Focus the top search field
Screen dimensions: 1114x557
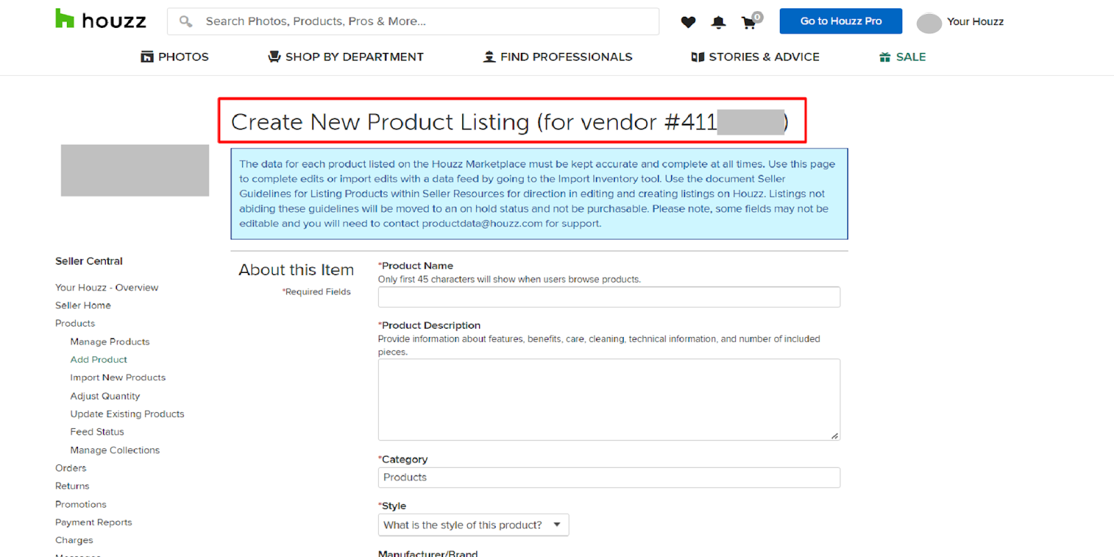(x=413, y=22)
